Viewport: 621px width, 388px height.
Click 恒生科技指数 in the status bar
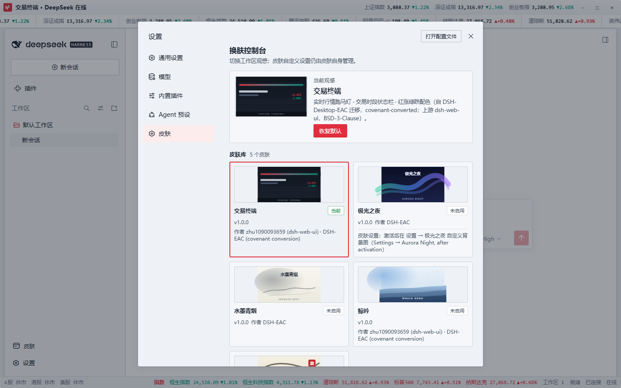pyautogui.click(x=280, y=382)
